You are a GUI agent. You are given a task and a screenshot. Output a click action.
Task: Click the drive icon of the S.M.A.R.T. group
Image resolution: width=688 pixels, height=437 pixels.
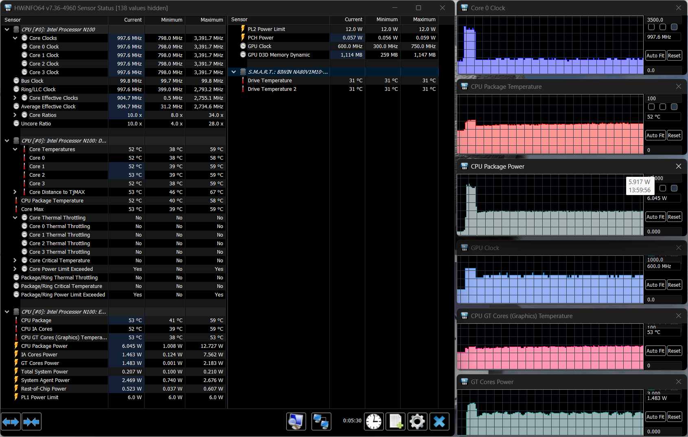click(x=243, y=72)
